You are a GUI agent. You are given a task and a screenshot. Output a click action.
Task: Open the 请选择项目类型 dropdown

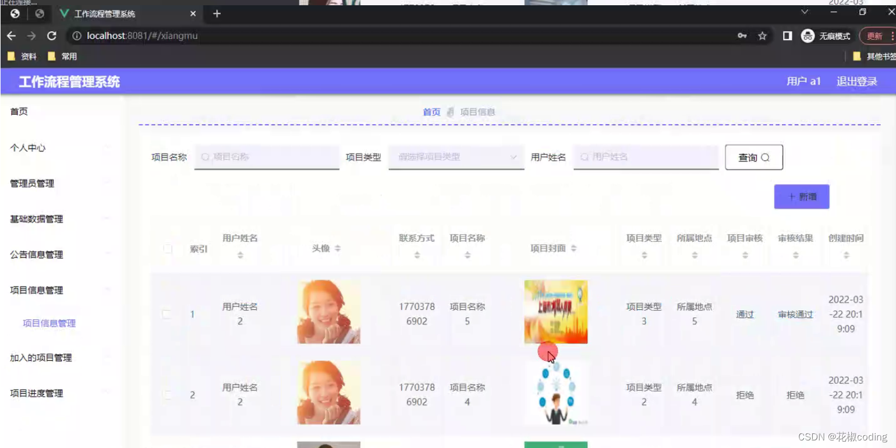(x=455, y=157)
